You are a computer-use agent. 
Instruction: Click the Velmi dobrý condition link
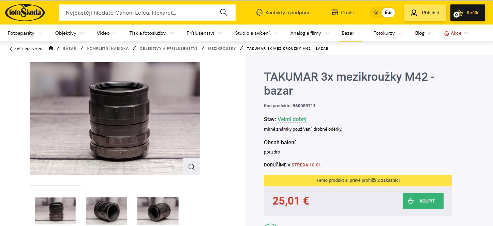[292, 119]
